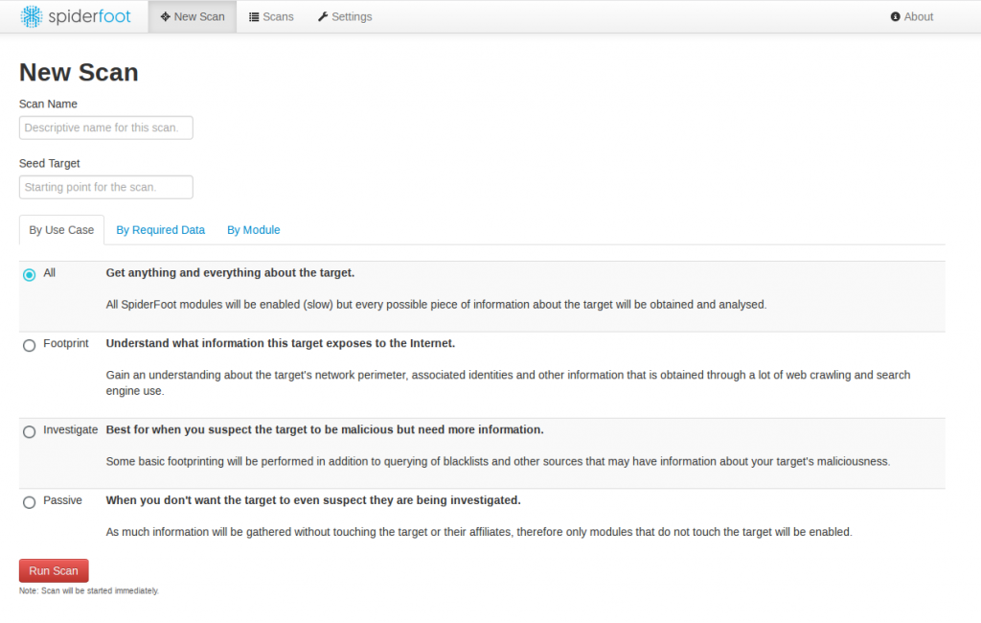Click the Seed Target field label
This screenshot has height=623, width=981.
[x=50, y=164]
